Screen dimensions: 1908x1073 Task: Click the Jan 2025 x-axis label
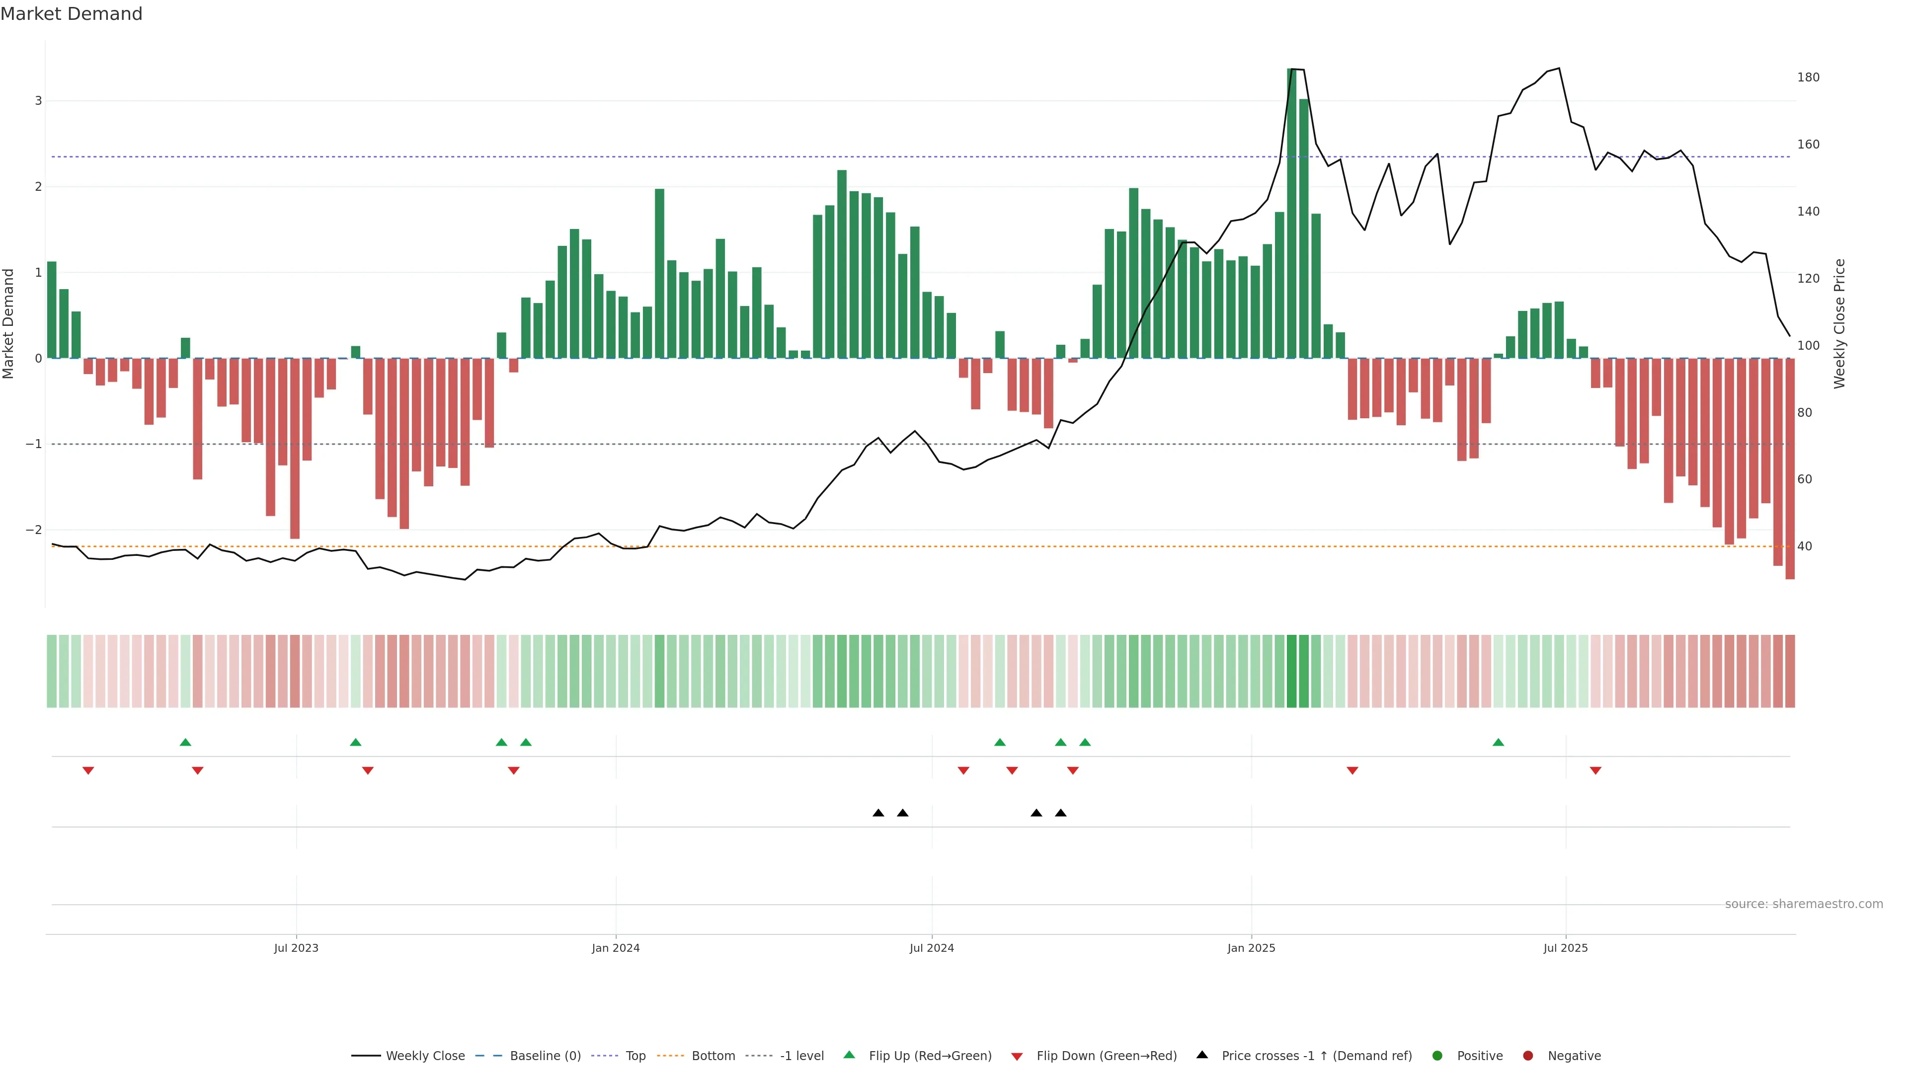click(1251, 948)
